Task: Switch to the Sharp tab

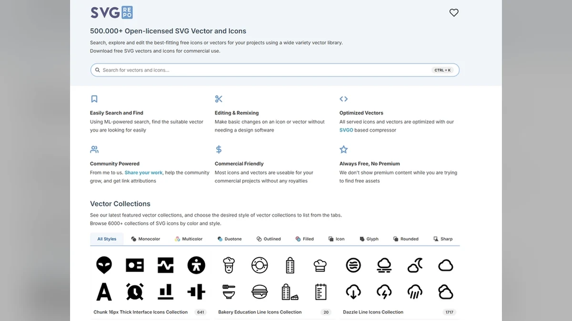Action: [443, 239]
